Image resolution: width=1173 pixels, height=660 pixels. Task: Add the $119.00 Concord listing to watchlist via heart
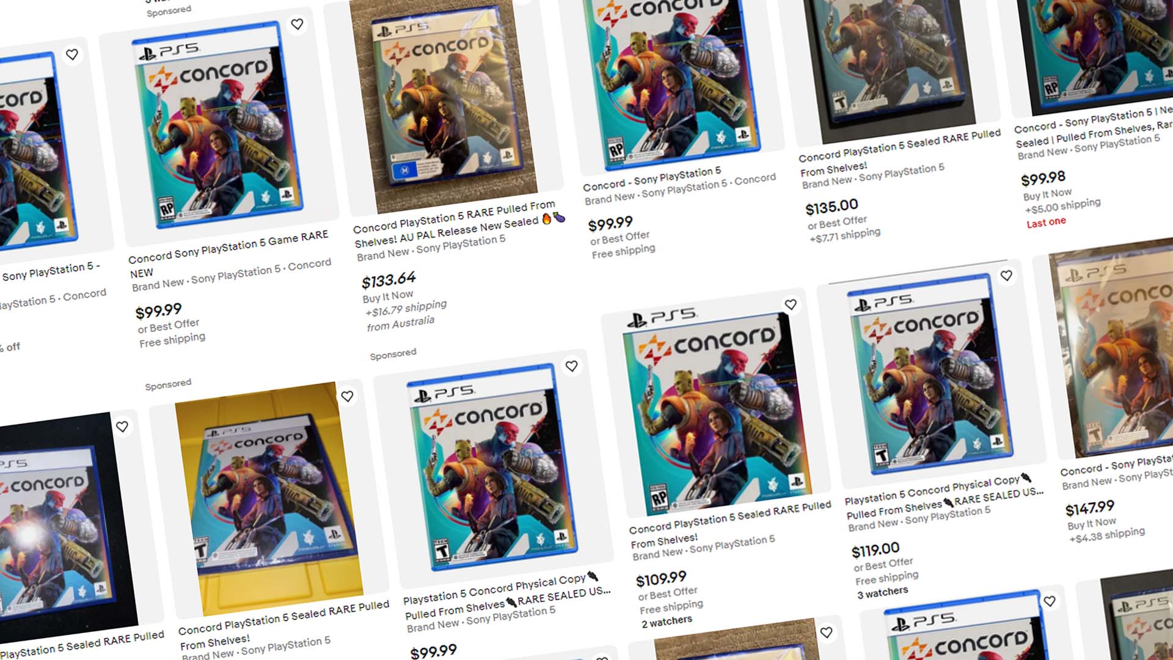pyautogui.click(x=1006, y=276)
